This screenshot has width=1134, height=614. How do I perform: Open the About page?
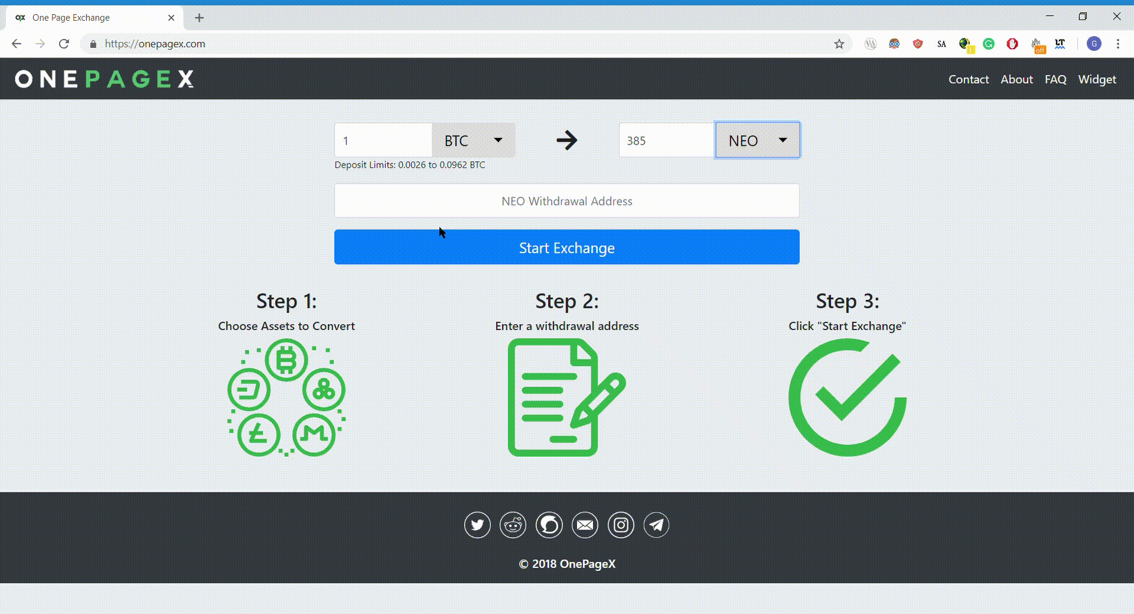click(1016, 79)
